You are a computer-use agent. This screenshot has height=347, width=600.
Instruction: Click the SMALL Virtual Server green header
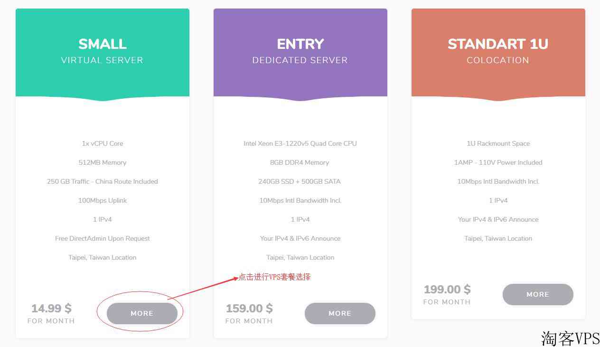103,52
